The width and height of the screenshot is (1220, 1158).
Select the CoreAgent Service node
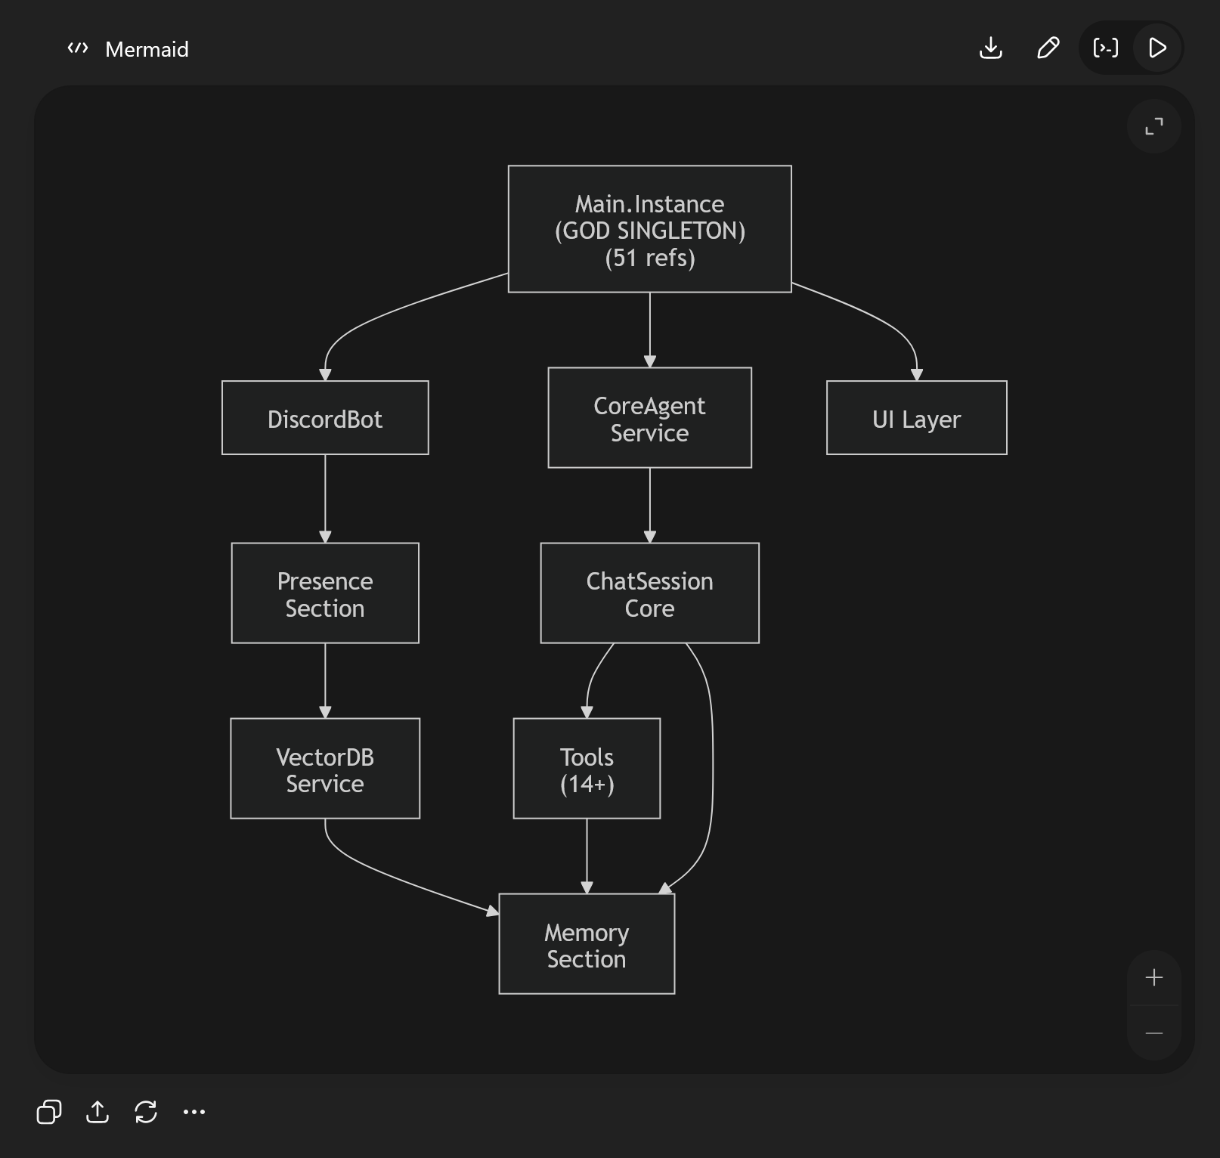pos(650,418)
